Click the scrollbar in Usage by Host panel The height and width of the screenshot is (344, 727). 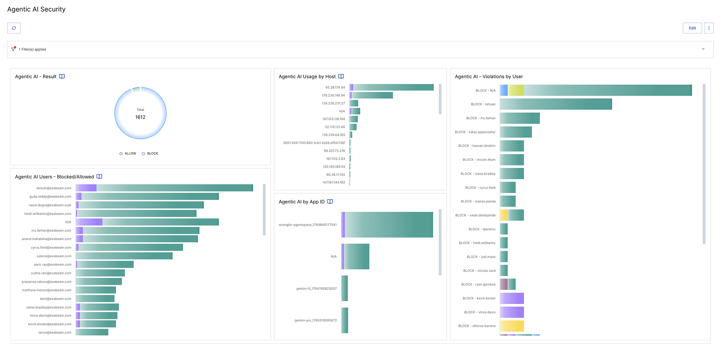[440, 99]
